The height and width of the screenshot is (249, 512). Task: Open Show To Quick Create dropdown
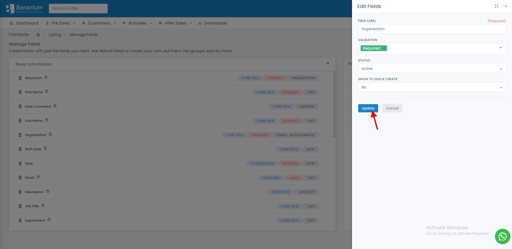point(432,87)
